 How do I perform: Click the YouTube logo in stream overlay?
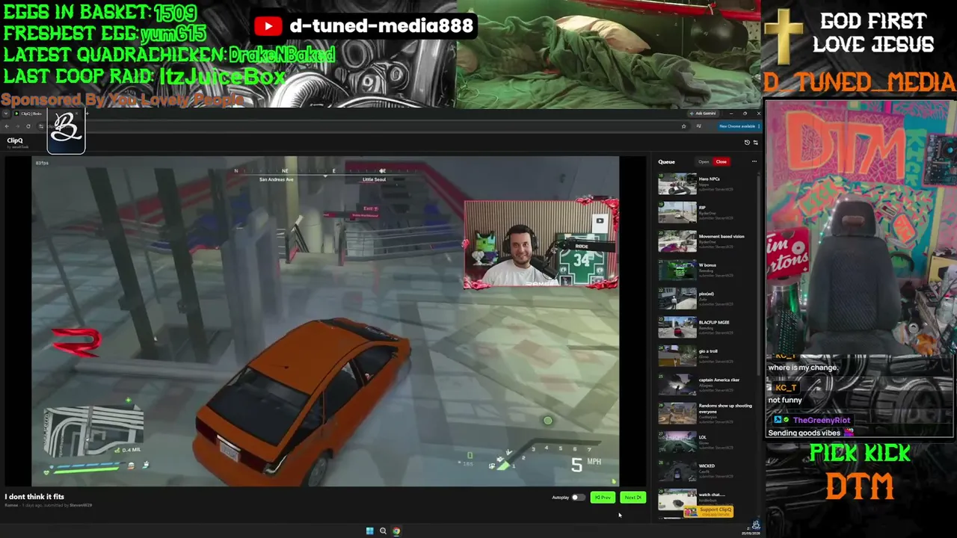267,26
